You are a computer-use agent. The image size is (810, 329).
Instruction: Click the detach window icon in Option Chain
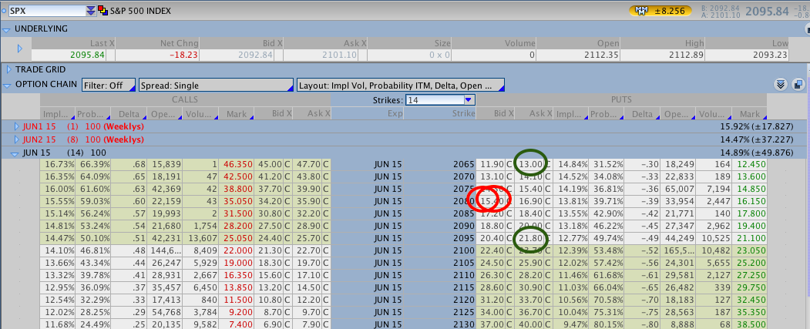tap(798, 85)
